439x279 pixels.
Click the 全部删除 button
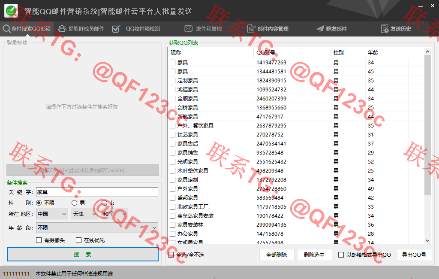(277, 255)
